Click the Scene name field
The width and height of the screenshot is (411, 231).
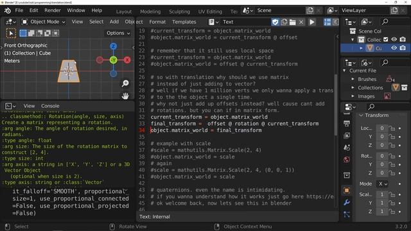pos(281,10)
